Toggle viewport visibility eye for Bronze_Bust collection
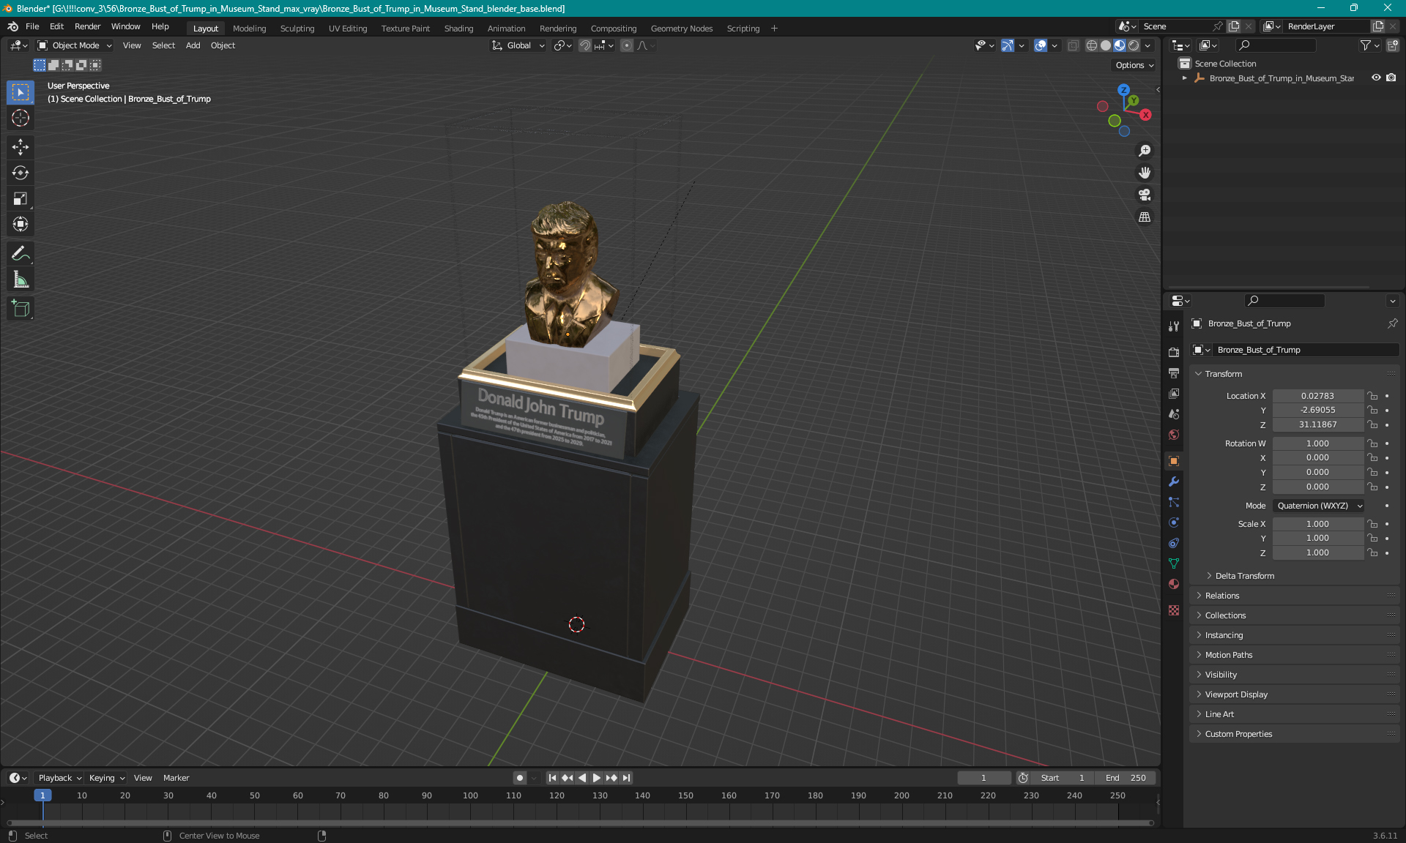Image resolution: width=1406 pixels, height=843 pixels. [x=1376, y=78]
